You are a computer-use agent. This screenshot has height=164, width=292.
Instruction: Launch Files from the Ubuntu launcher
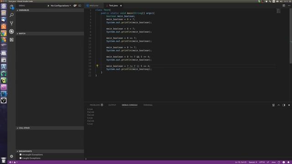point(4,13)
